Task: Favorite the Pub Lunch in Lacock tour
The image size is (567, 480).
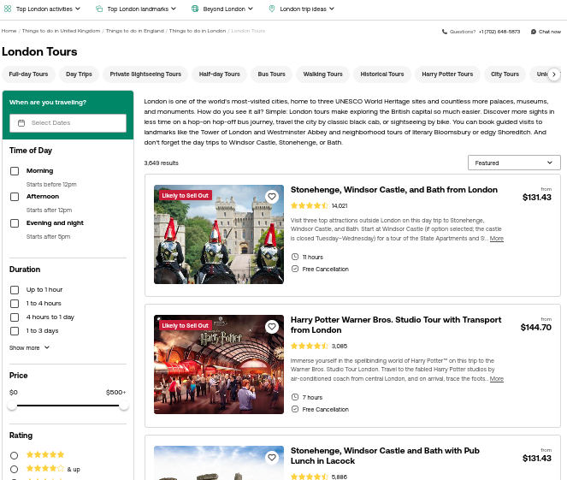Action: point(272,458)
